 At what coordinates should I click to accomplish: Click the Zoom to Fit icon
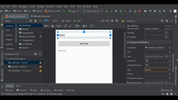point(117,21)
